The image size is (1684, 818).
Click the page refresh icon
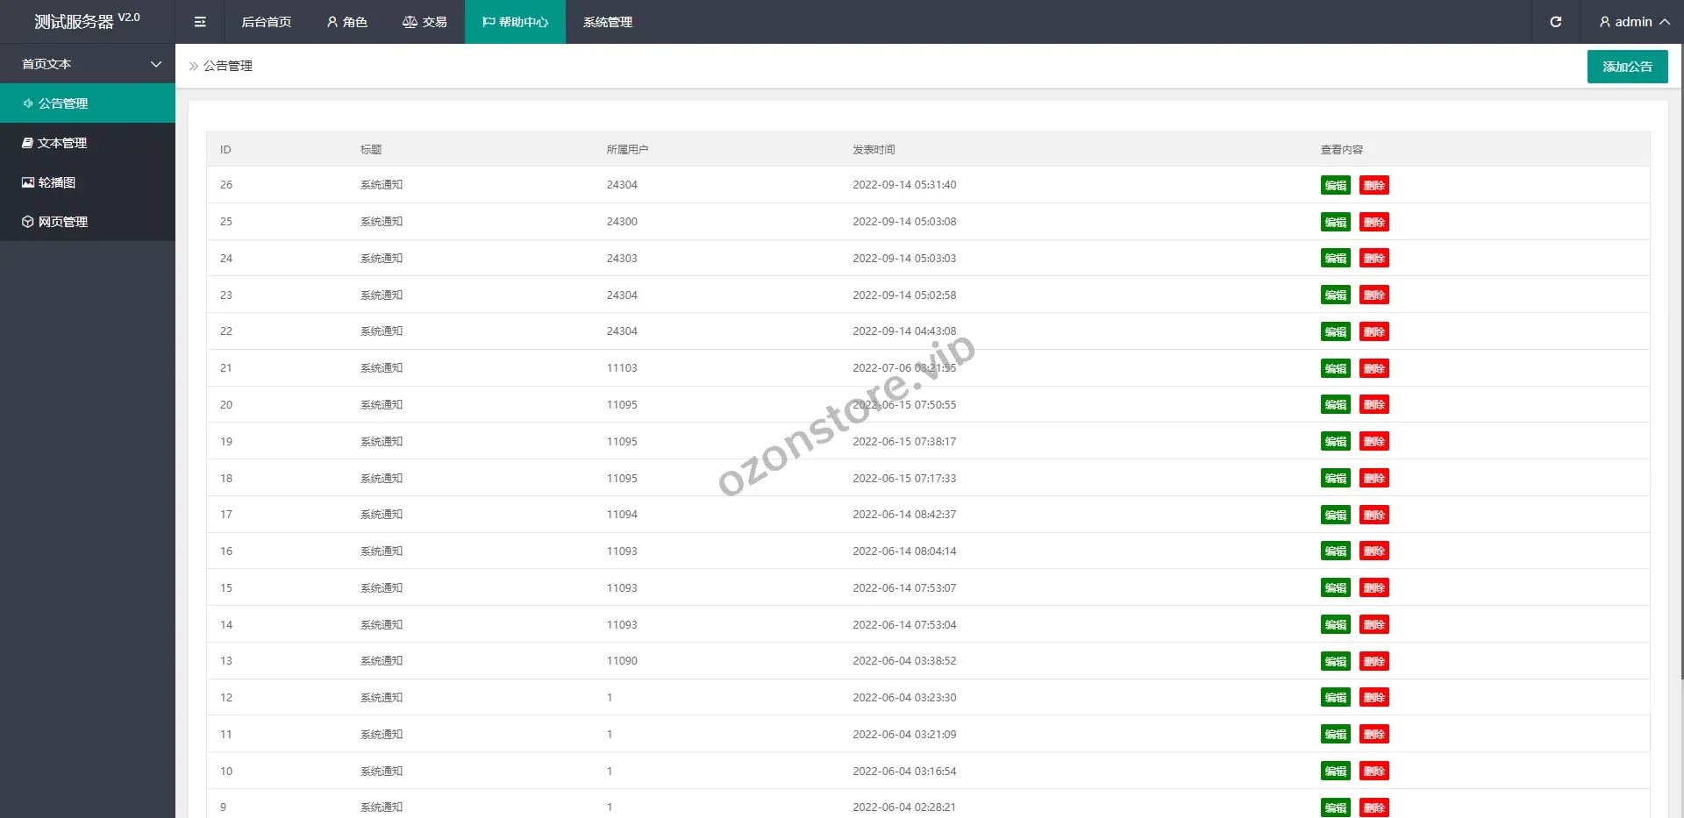coord(1555,22)
